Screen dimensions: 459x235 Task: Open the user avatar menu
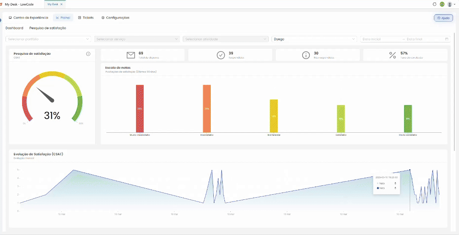tap(450, 4)
